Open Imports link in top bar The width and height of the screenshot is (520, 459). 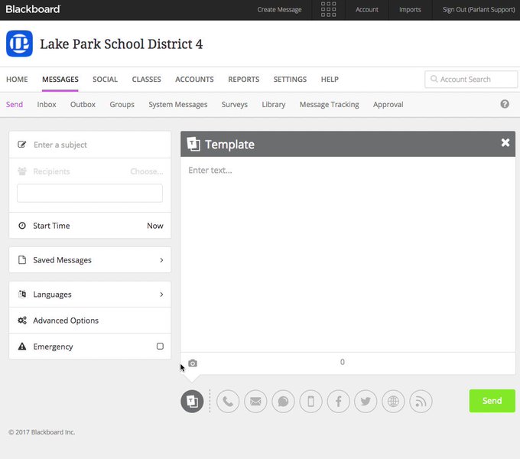(x=410, y=10)
